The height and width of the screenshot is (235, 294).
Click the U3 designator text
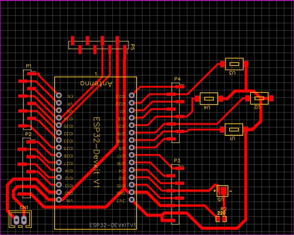click(x=232, y=73)
